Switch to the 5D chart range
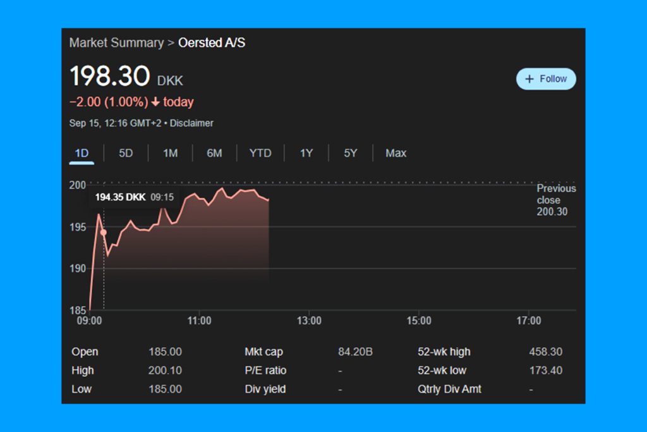Screen dimensions: 647x432 pyautogui.click(x=125, y=153)
